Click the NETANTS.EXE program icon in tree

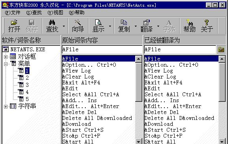click(x=6, y=49)
